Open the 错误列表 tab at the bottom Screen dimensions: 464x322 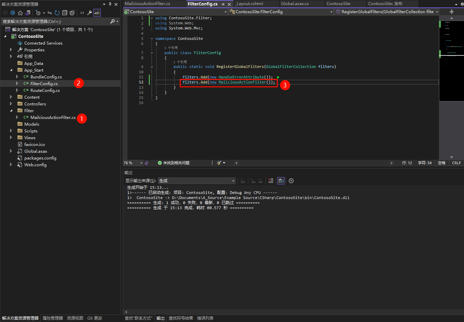[x=205, y=318]
